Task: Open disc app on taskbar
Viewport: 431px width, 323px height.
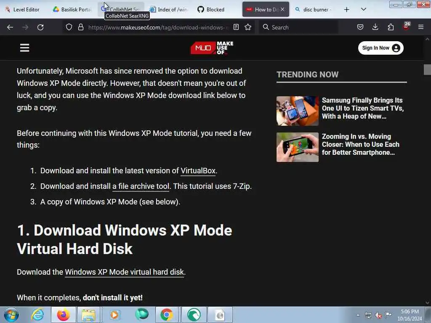Action: [220, 315]
